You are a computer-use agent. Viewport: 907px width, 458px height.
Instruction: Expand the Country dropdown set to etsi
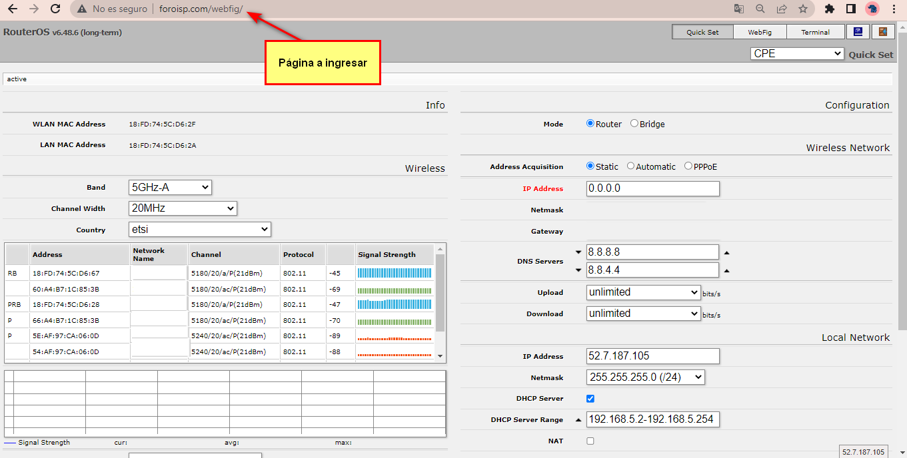[200, 230]
